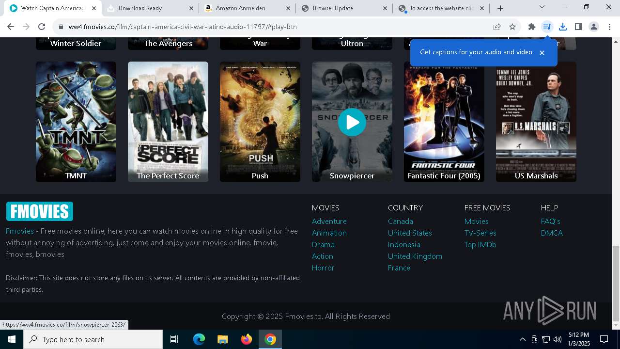Screen dimensions: 620x349
Task: Close the captions tooltip with X
Action: tap(542, 52)
